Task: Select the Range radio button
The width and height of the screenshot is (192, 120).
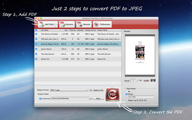Action: [126, 94]
